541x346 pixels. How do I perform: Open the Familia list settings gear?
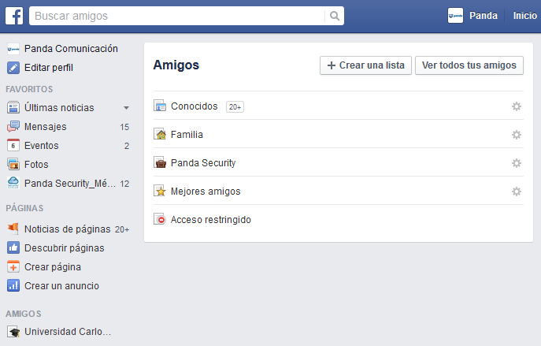517,135
